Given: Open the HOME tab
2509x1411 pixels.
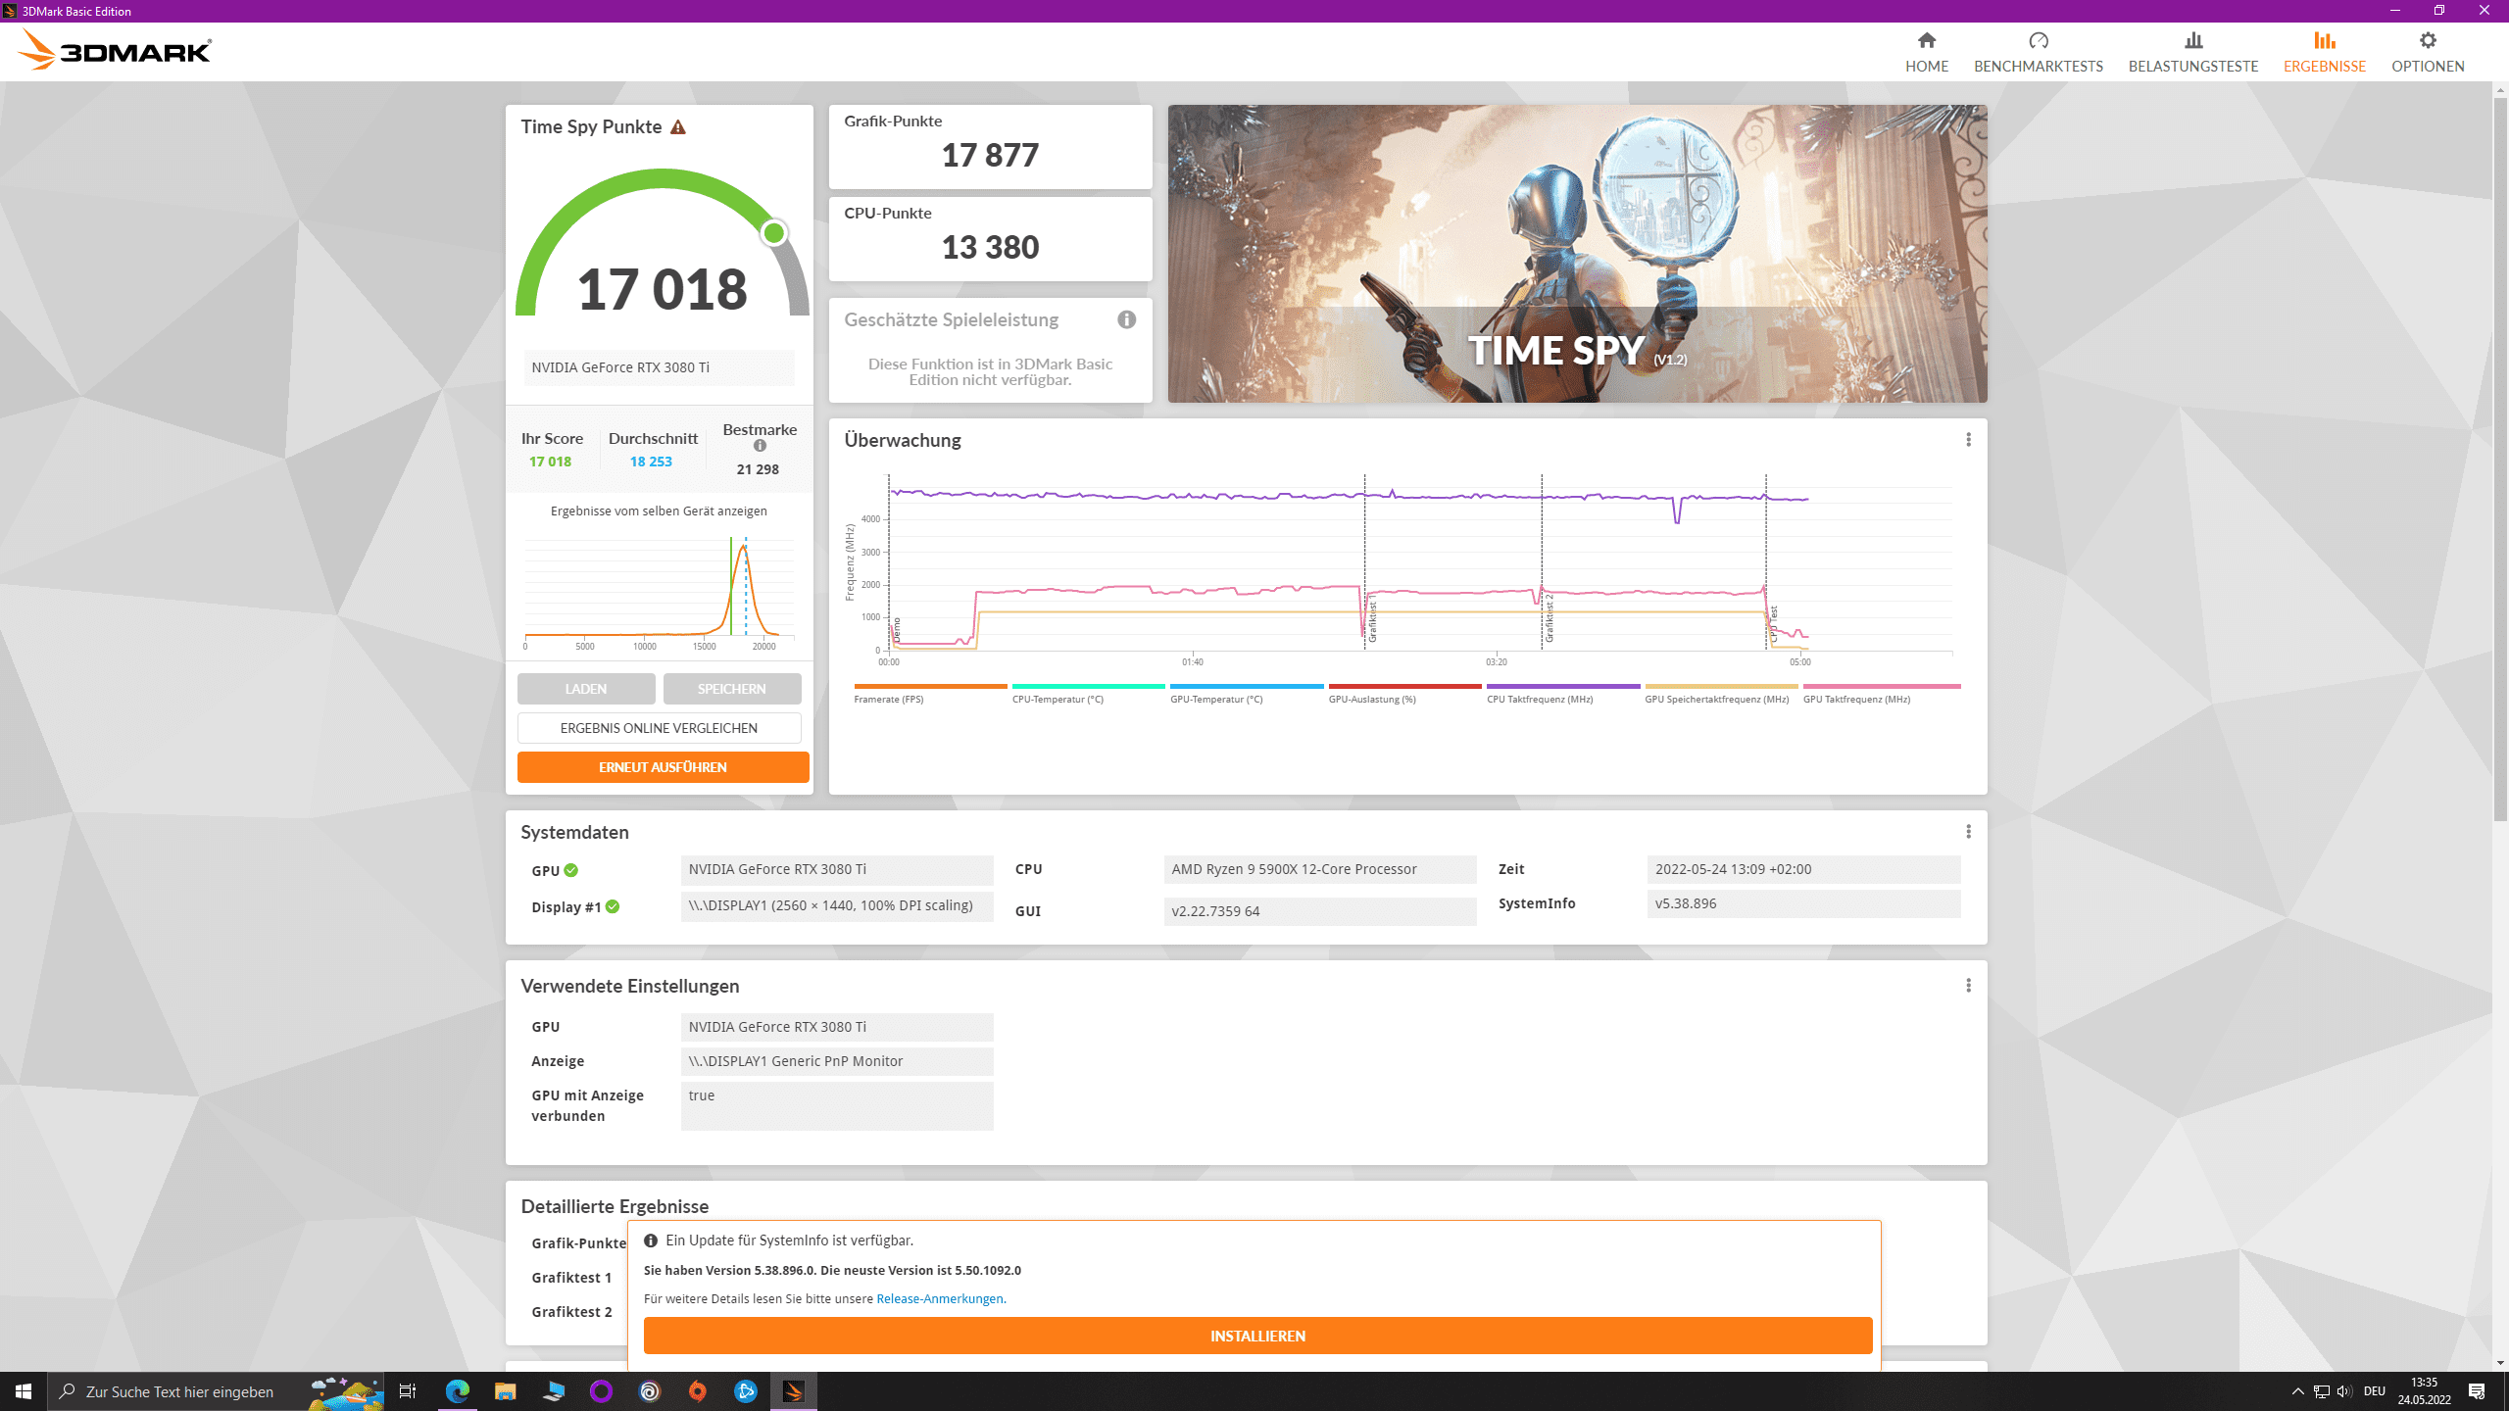Looking at the screenshot, I should [x=1927, y=52].
